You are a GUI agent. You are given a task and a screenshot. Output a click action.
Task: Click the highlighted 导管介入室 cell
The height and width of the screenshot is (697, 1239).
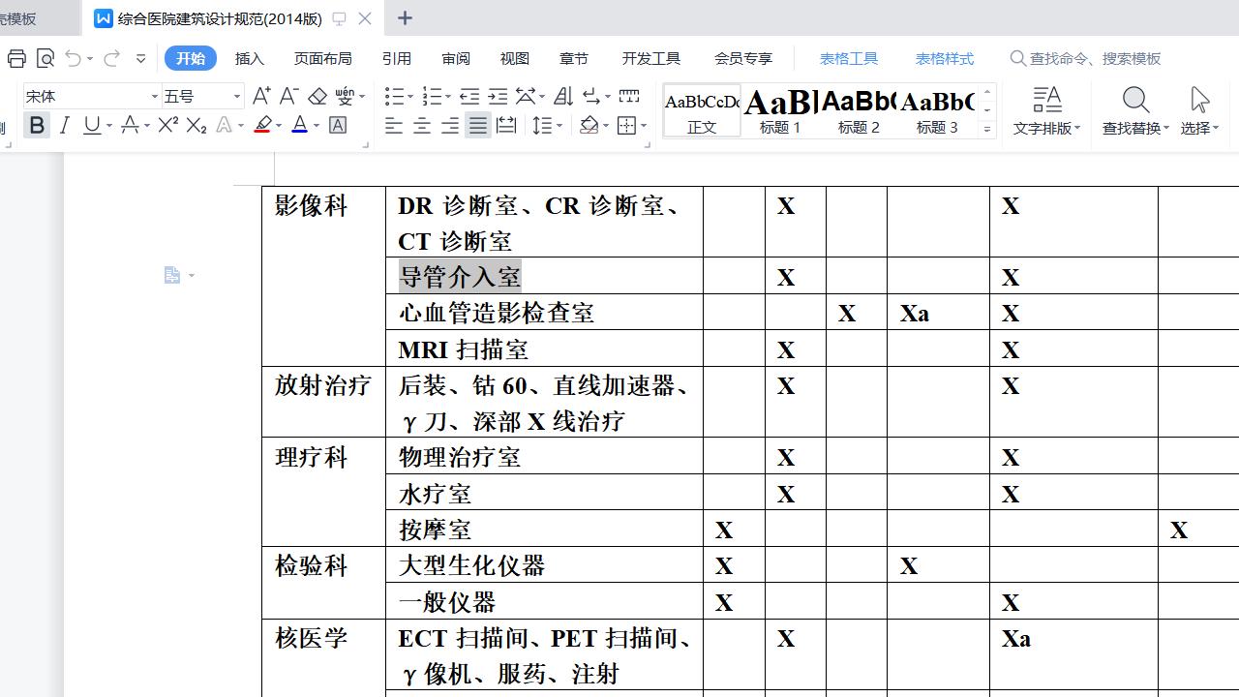pos(544,276)
